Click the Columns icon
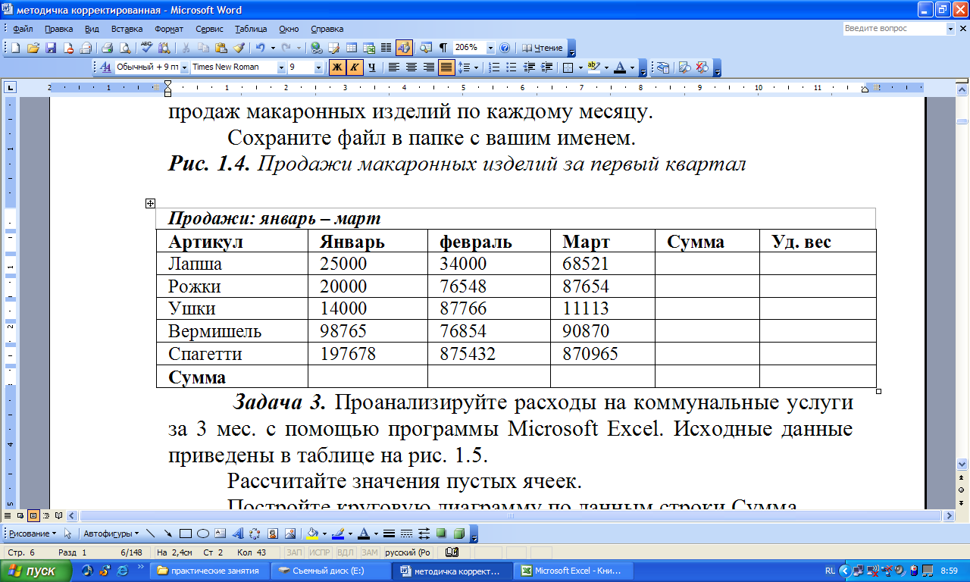970x582 pixels. click(x=386, y=48)
